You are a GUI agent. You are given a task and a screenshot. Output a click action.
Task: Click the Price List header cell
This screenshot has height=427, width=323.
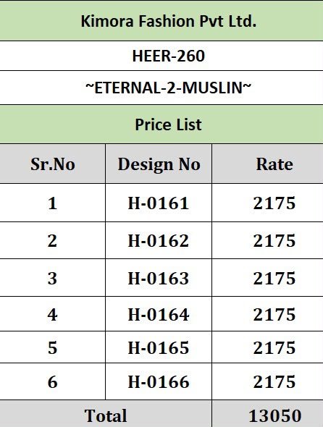(x=161, y=124)
